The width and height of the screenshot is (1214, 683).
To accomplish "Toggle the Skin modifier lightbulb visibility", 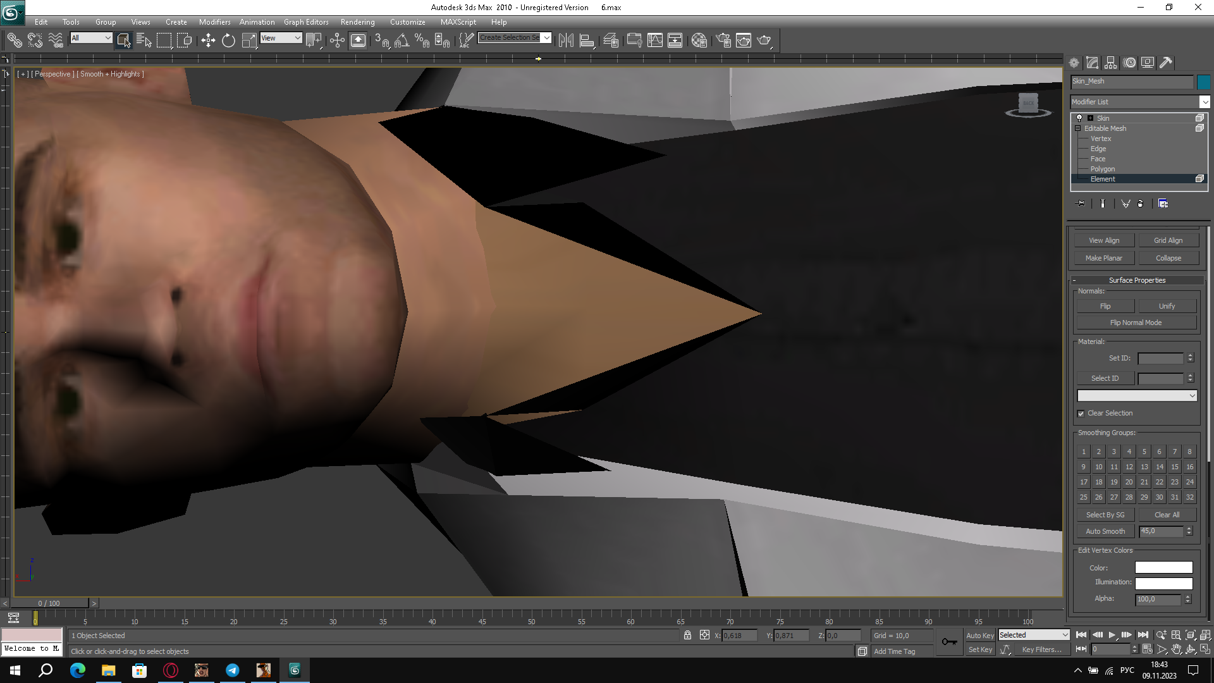I will tap(1079, 118).
